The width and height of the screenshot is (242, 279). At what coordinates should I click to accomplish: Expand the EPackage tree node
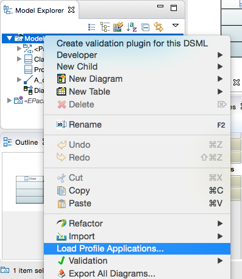pyautogui.click(x=9, y=101)
